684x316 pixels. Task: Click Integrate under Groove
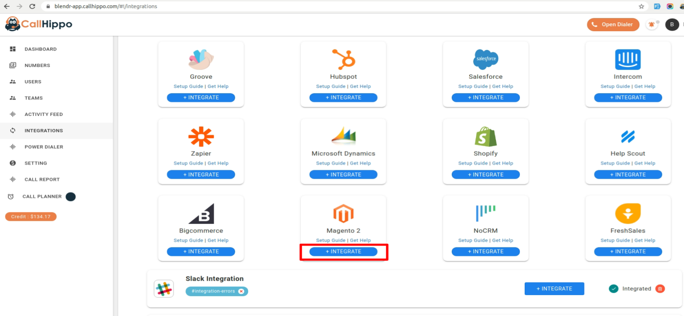pyautogui.click(x=201, y=98)
